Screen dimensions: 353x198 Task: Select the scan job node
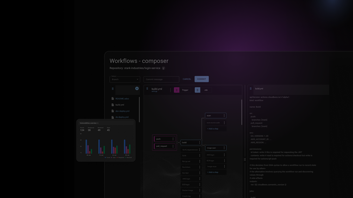coord(216,116)
